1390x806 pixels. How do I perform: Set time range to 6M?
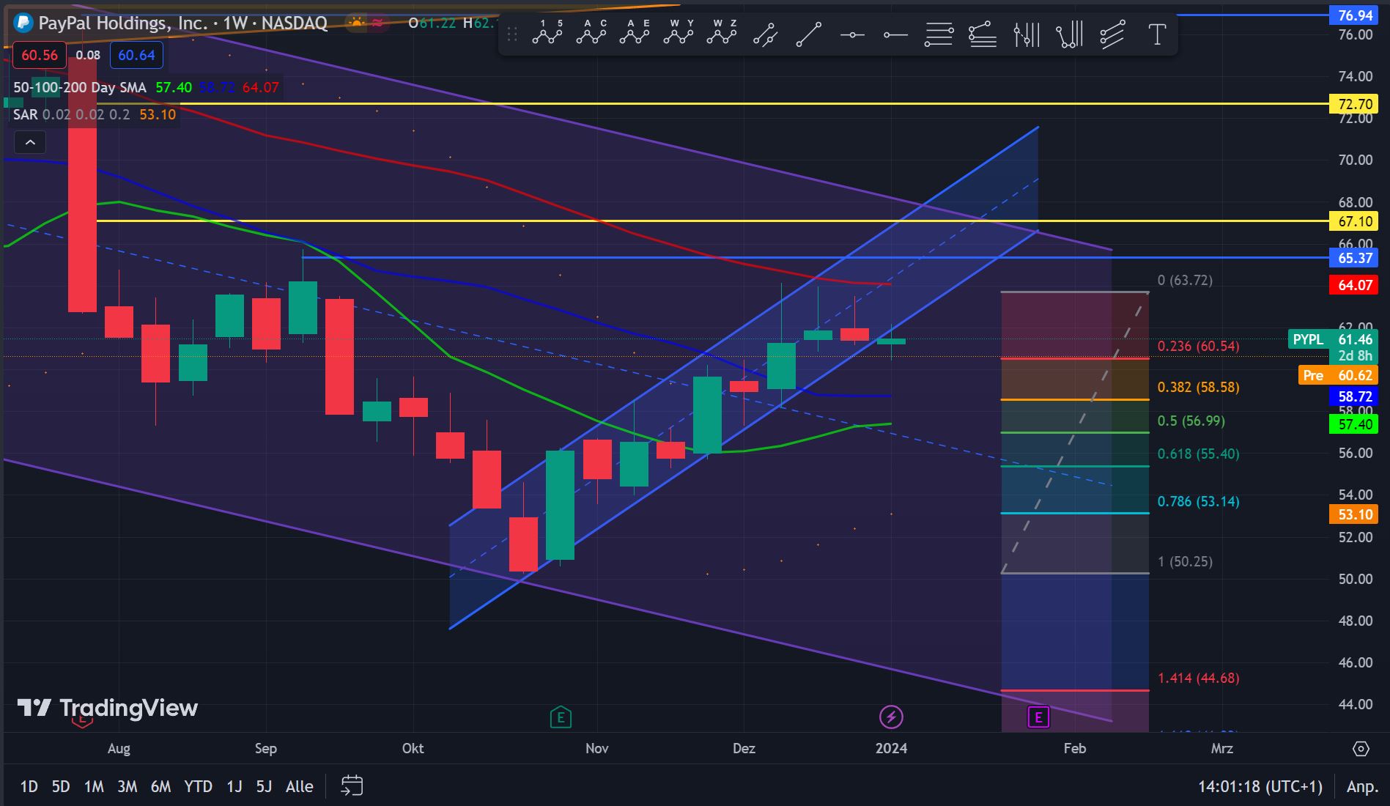160,786
